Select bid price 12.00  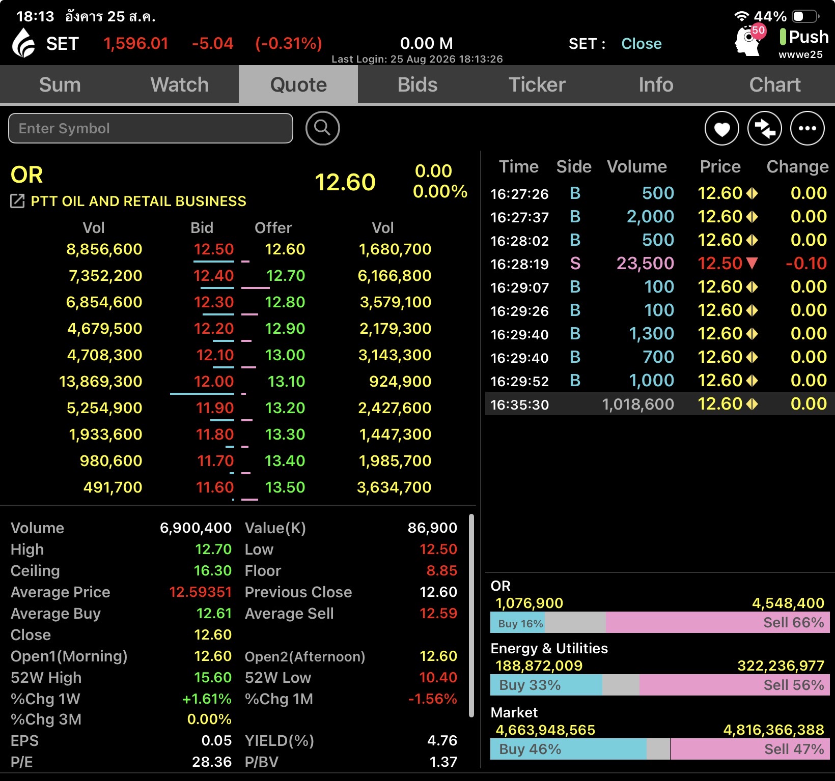tap(213, 382)
